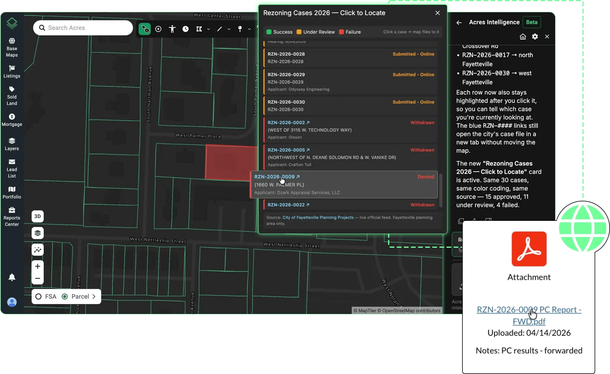
Task: Open the Base Maps panel
Action: click(x=12, y=48)
